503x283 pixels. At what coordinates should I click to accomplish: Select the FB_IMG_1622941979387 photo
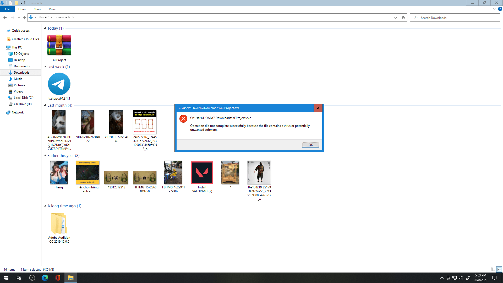pyautogui.click(x=173, y=172)
